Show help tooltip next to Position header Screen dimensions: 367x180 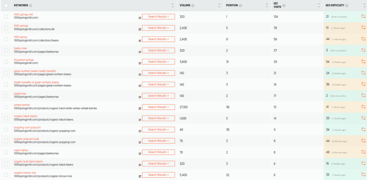tap(240, 5)
